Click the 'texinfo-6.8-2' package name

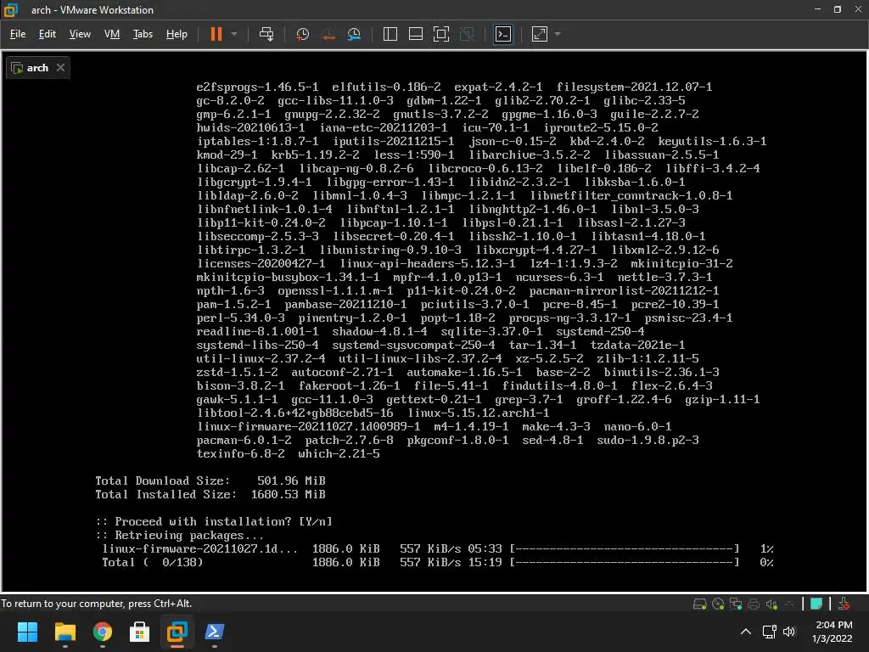click(240, 454)
